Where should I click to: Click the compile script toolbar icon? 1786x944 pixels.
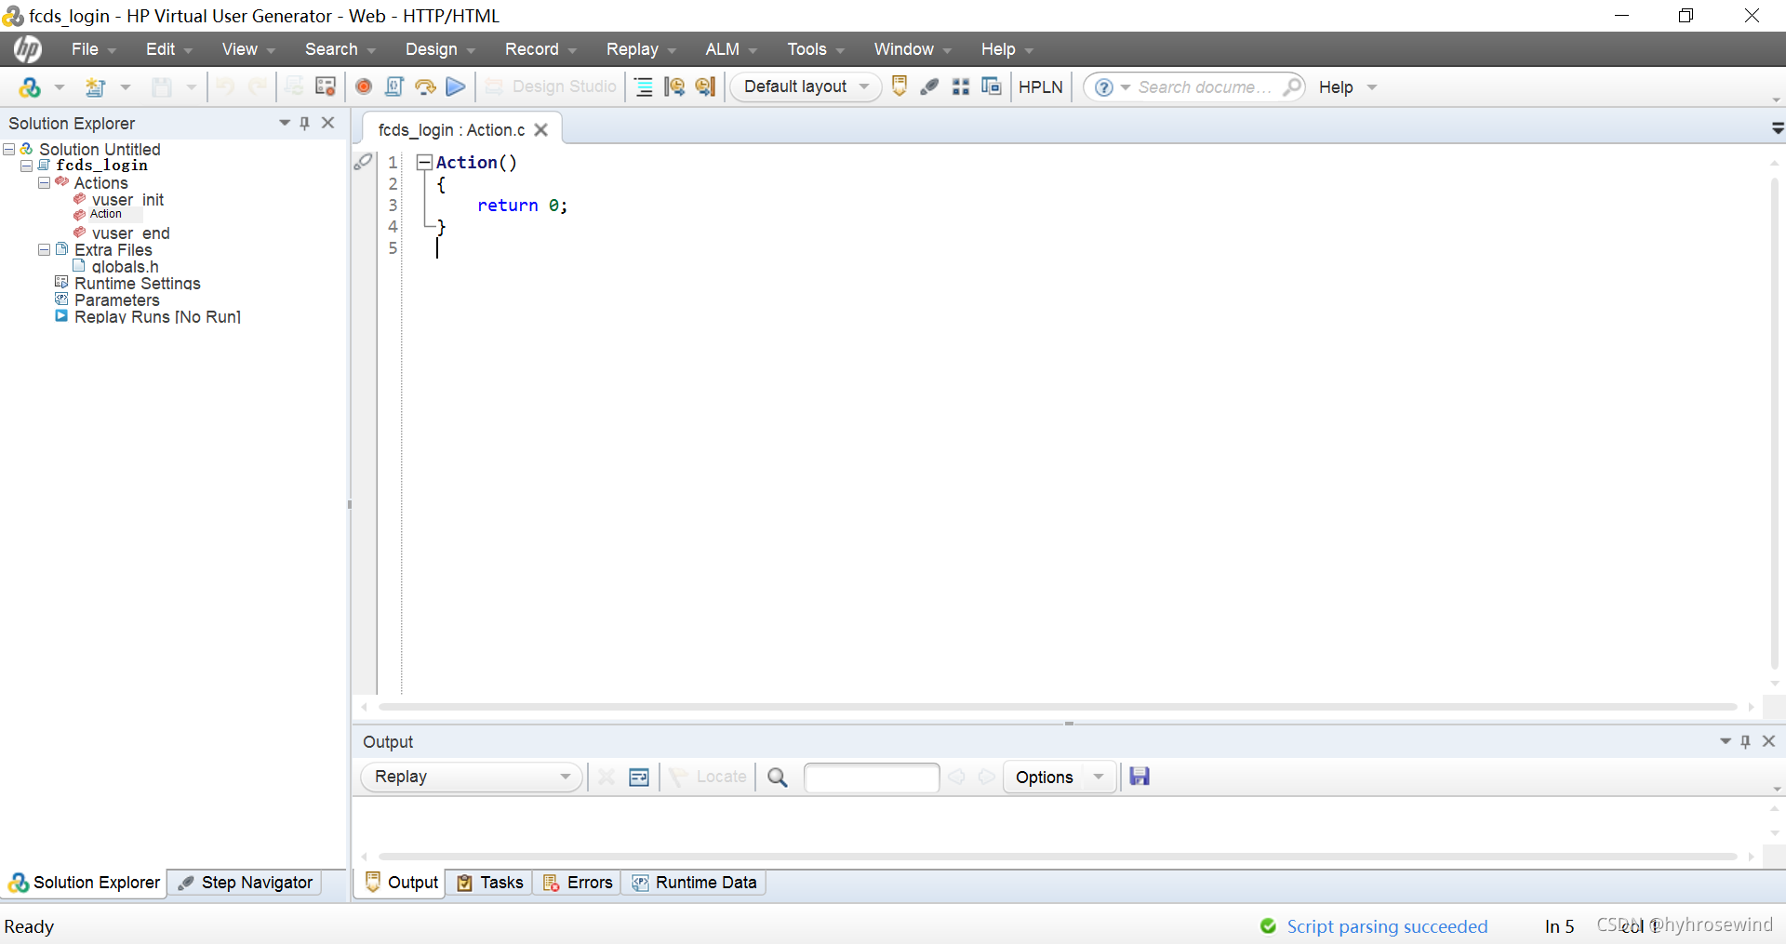[394, 86]
